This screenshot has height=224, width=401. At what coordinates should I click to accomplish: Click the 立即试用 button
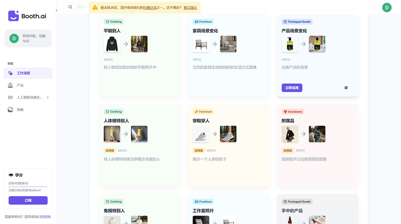292,88
